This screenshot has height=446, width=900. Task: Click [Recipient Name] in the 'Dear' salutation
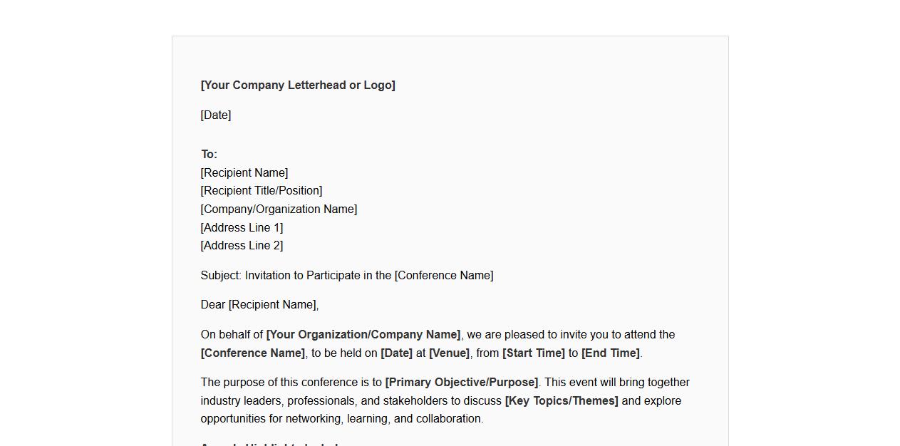pos(272,305)
